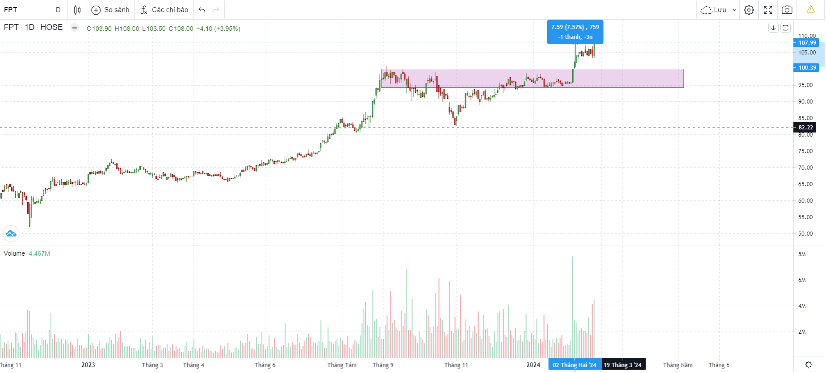Click the Volume indicator label
Image resolution: width=826 pixels, height=373 pixels.
(14, 253)
